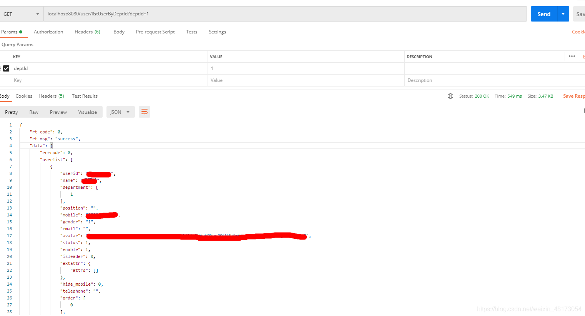Click the empty Description input field
Screen dimensions: 585x316
[495, 80]
